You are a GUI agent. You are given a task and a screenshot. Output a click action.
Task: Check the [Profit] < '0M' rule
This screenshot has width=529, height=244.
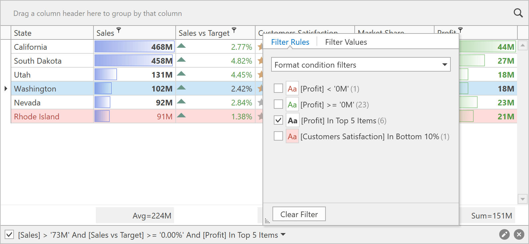278,89
